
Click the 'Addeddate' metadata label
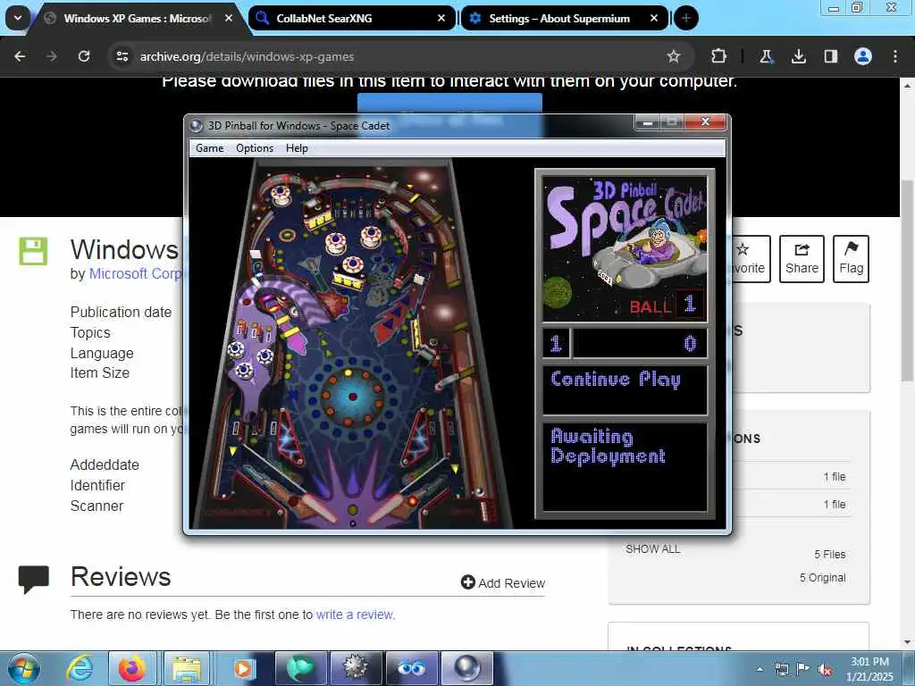point(105,464)
